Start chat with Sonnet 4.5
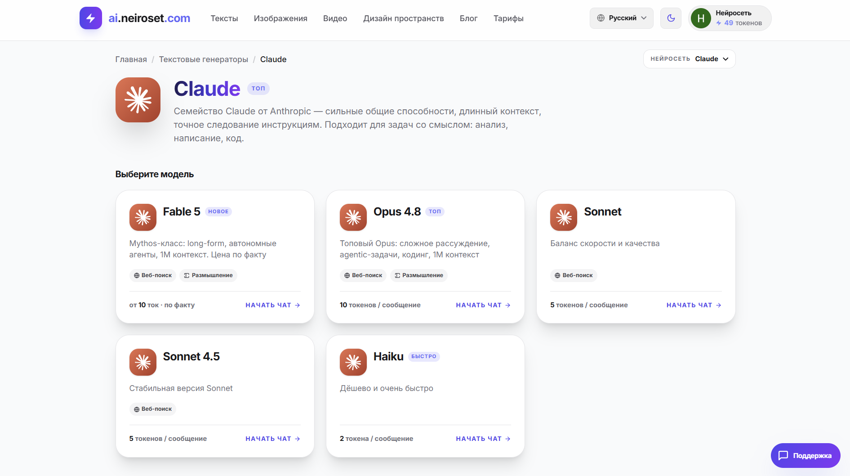This screenshot has height=476, width=850. 273,439
